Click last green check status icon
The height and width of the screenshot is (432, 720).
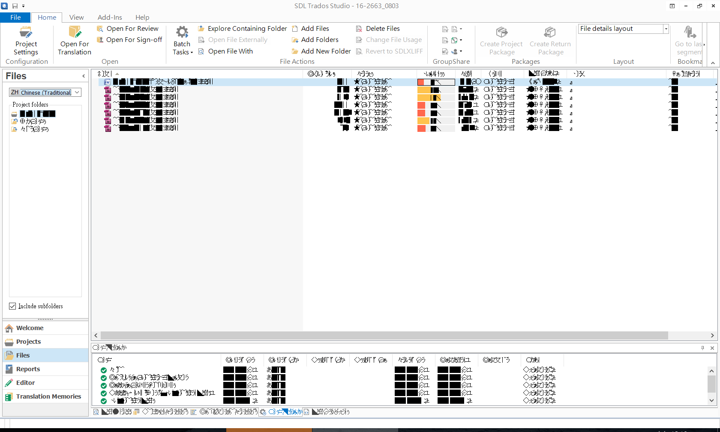pos(104,401)
